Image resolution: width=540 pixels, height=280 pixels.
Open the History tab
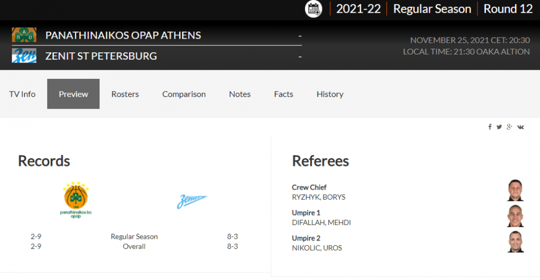point(330,94)
